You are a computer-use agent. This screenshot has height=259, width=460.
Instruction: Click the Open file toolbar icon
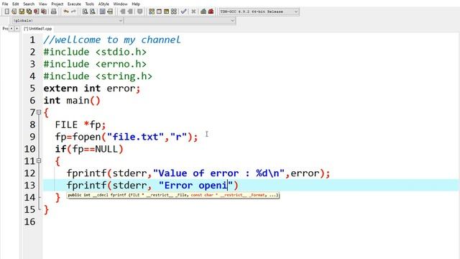(14, 12)
